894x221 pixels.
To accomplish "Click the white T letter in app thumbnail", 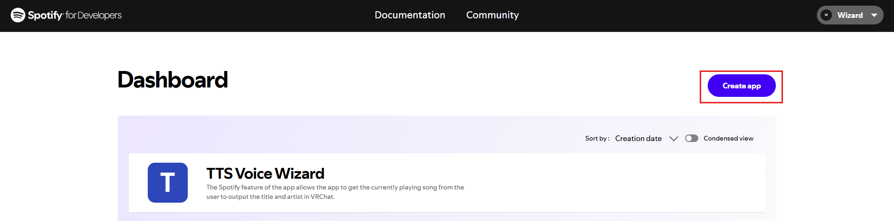I will coord(168,182).
